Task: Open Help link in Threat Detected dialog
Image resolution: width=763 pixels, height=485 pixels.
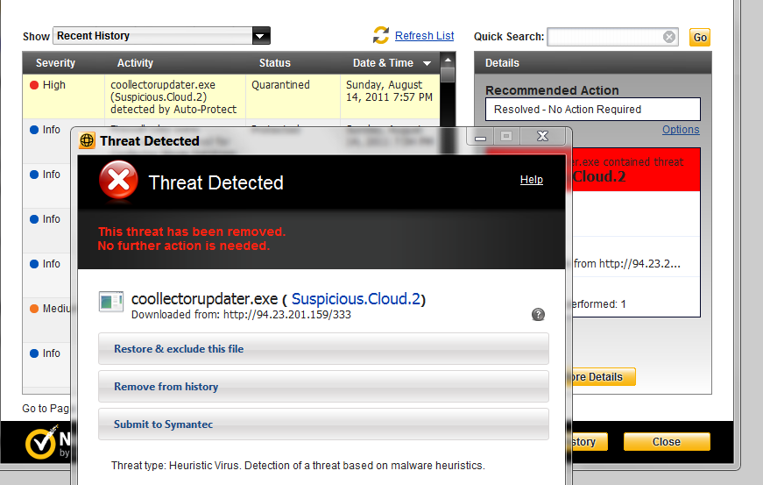Action: pyautogui.click(x=532, y=180)
